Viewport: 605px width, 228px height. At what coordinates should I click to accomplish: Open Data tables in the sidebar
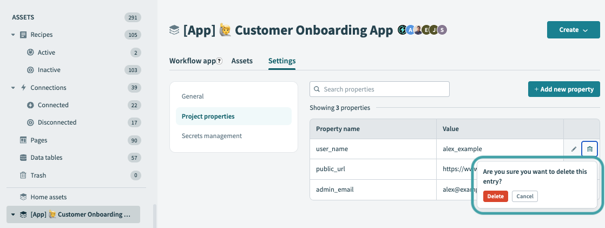(x=46, y=158)
